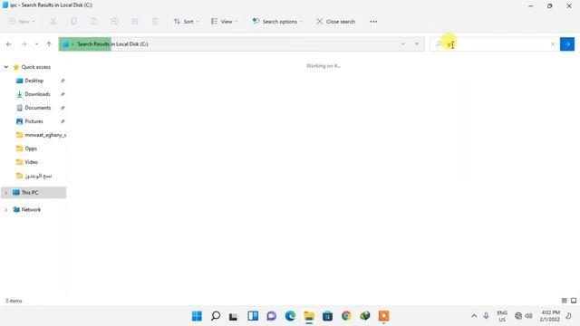Click the Copy icon in toolbar
Screen dimensions: 580x326
pyautogui.click(x=74, y=22)
